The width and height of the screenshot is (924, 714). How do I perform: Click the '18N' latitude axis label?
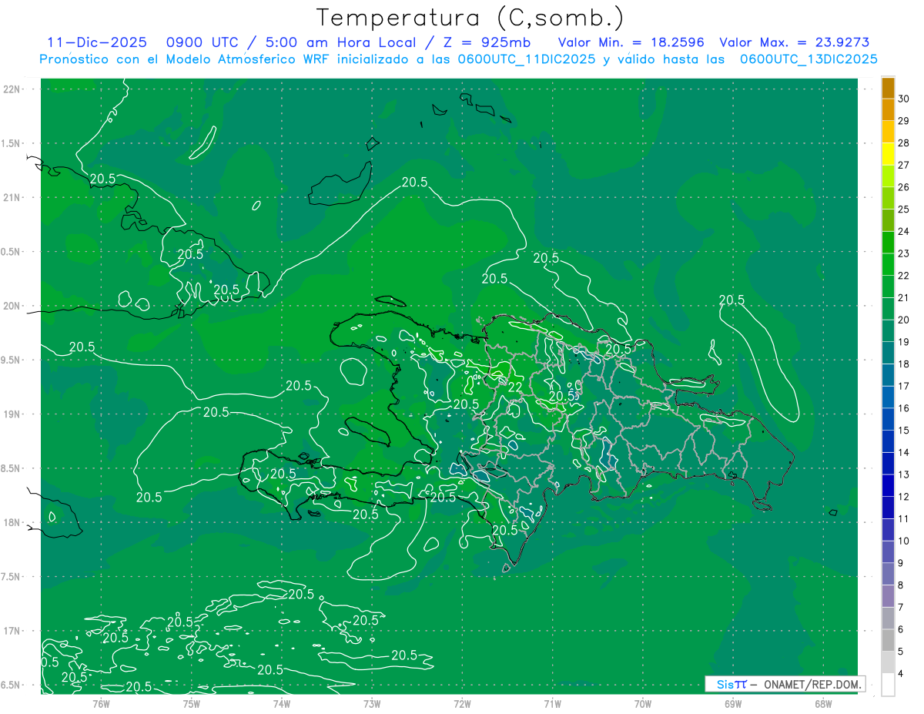coord(13,522)
